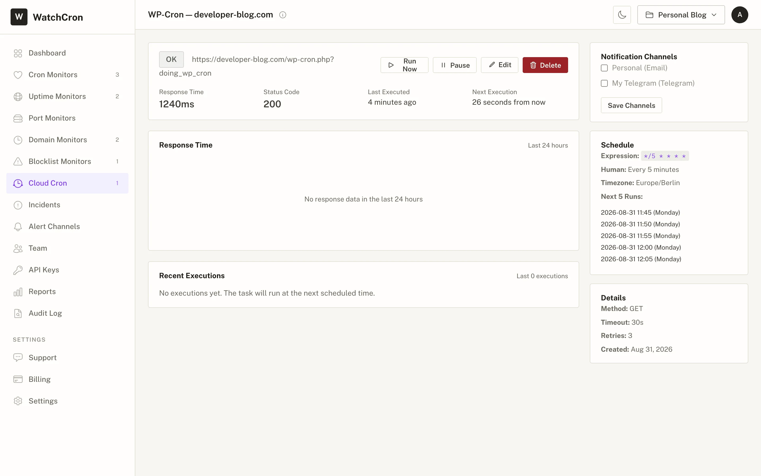
Task: Click the "Last 0 executions" label
Action: 542,276
